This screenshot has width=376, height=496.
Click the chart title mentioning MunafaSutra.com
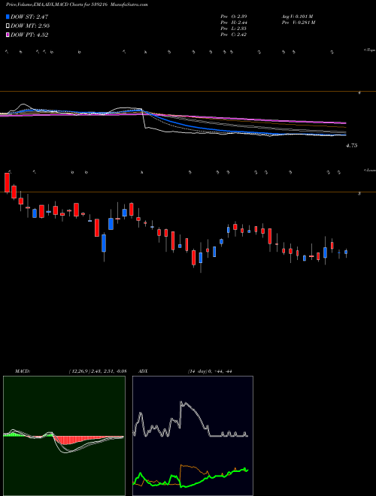tap(77, 5)
